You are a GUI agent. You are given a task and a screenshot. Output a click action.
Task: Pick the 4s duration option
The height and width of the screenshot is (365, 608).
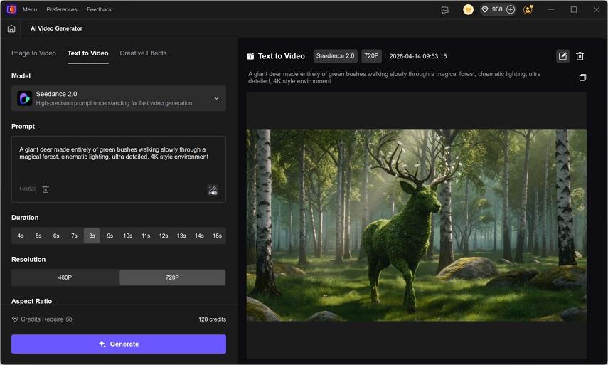click(21, 236)
